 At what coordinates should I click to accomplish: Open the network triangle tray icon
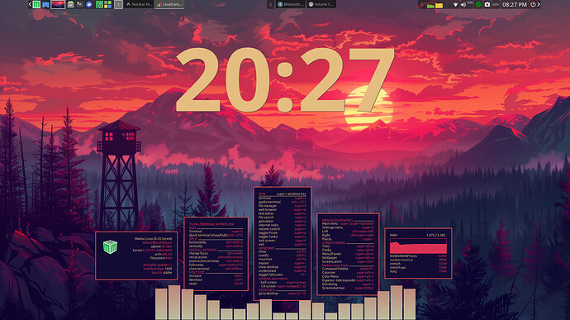[455, 5]
